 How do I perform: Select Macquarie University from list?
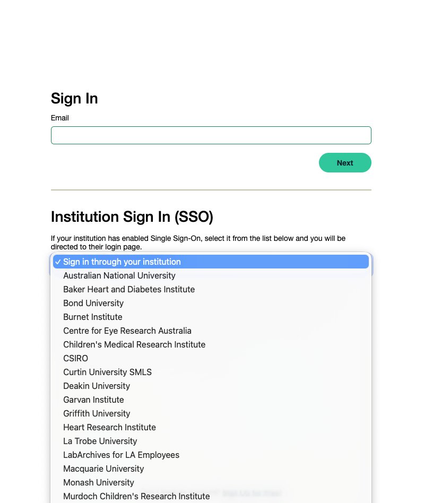pos(103,469)
